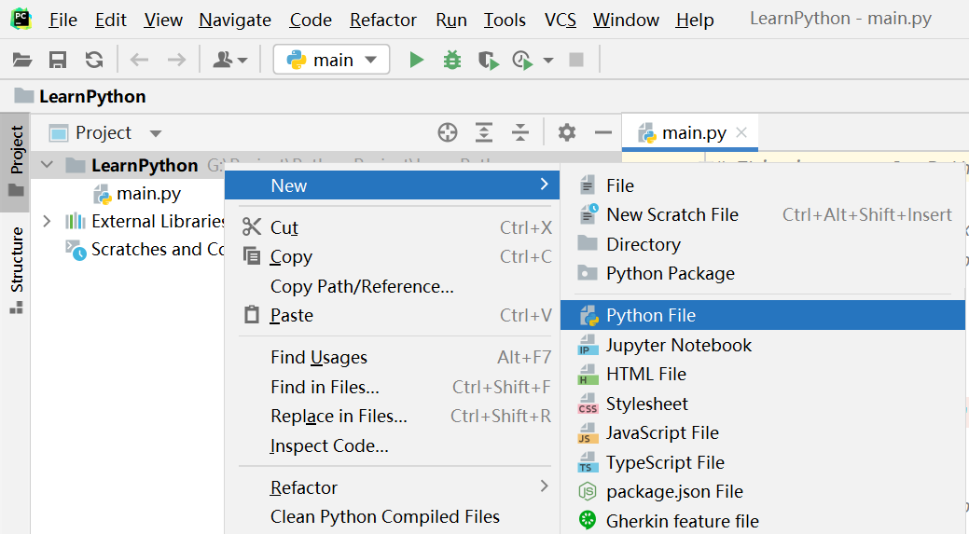Create new HTML File from submenu
This screenshot has height=534, width=969.
[x=763, y=374]
